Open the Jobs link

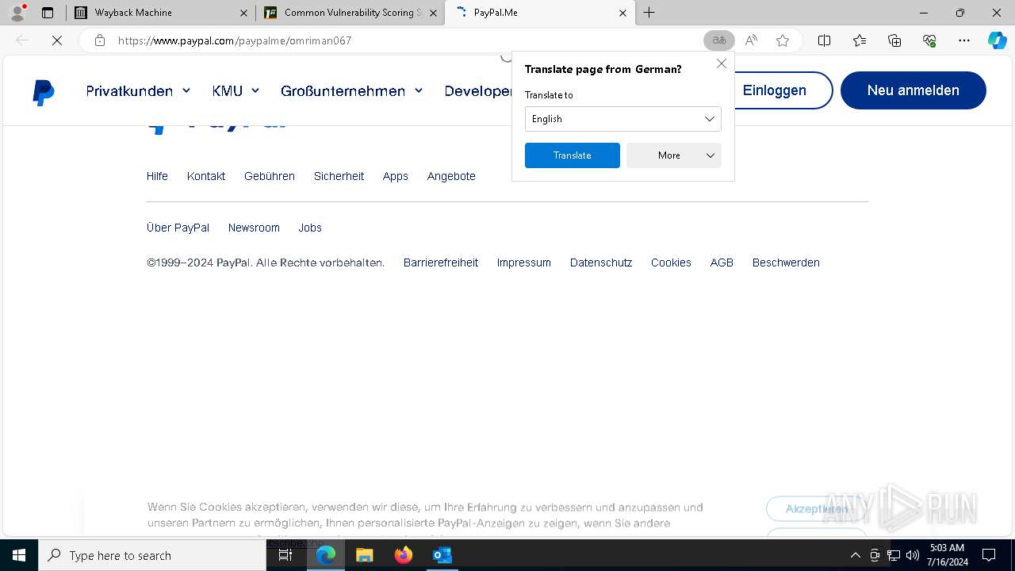point(310,228)
